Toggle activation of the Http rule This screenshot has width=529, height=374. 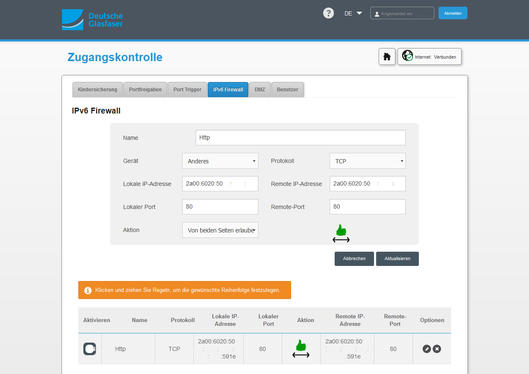90,349
